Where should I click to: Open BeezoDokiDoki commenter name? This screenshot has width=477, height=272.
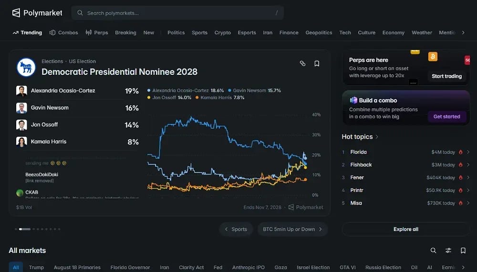point(41,174)
